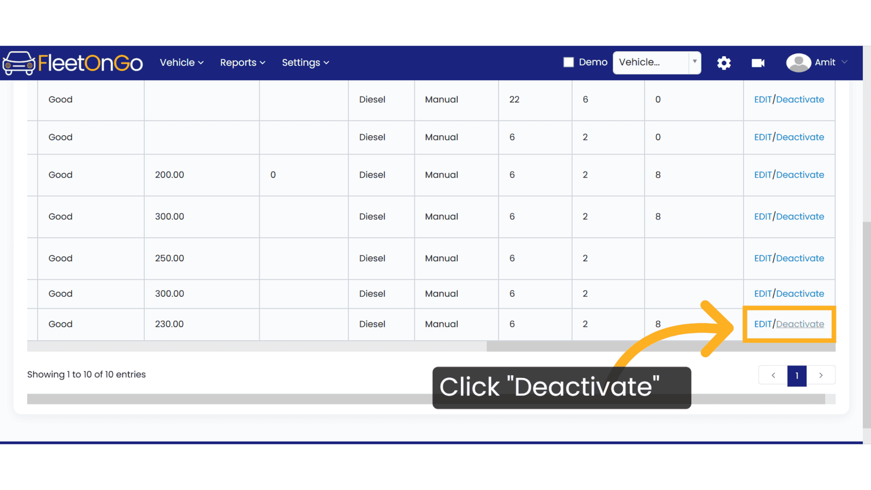Click EDIT in the 200.00 row
871x490 pixels.
763,175
